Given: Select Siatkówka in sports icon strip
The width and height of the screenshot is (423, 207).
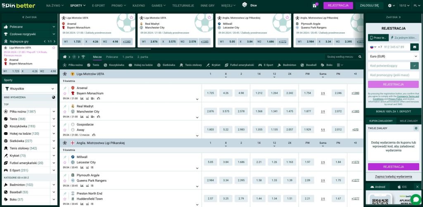Looking at the screenshot, I should click(x=166, y=65).
